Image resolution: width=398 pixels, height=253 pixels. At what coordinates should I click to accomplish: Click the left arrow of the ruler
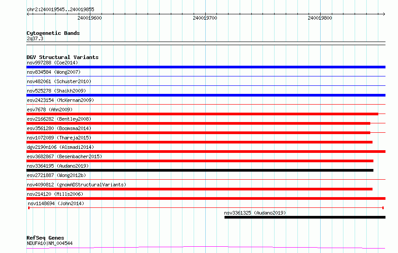(28, 14)
